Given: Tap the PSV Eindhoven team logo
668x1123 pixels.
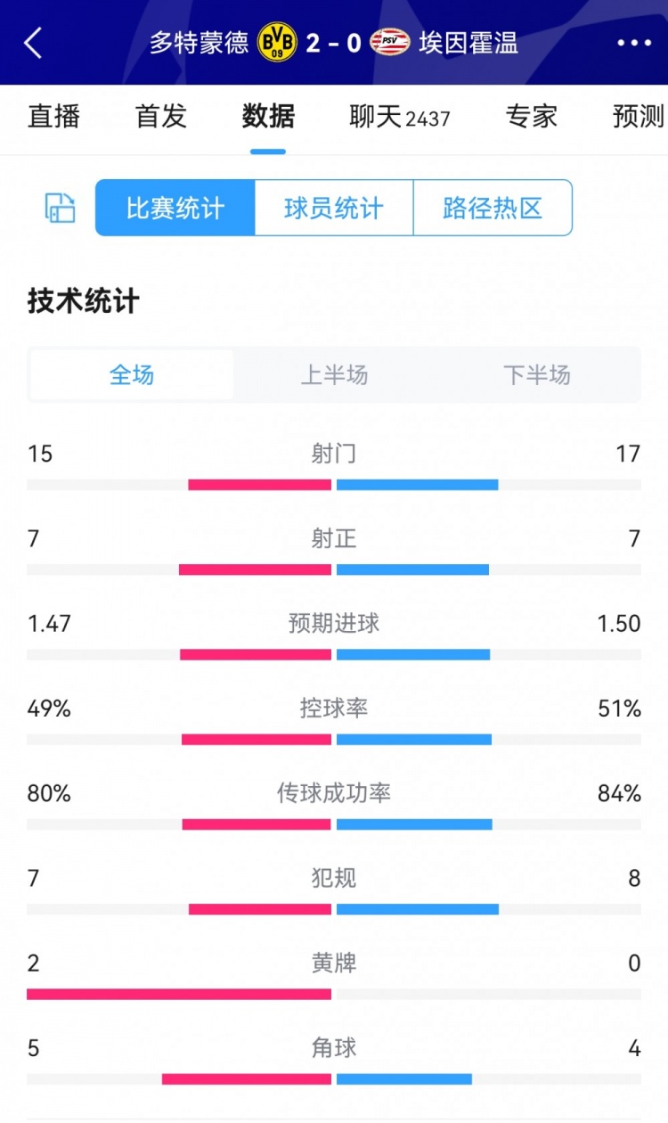Looking at the screenshot, I should tap(389, 43).
